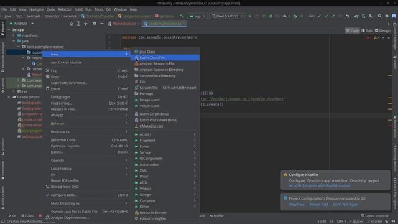398x224 pixels.
Task: Switch to Design editor view
Action: coord(382,30)
